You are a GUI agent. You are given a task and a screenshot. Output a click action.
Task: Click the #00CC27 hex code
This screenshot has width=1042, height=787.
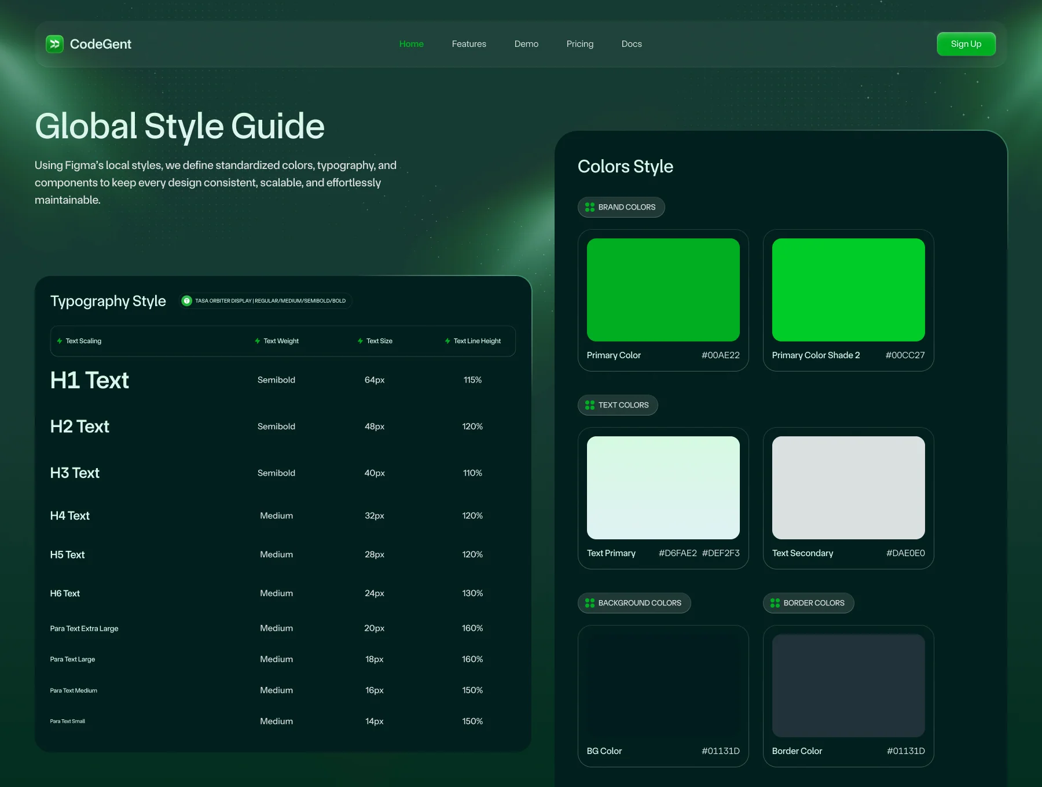(905, 355)
